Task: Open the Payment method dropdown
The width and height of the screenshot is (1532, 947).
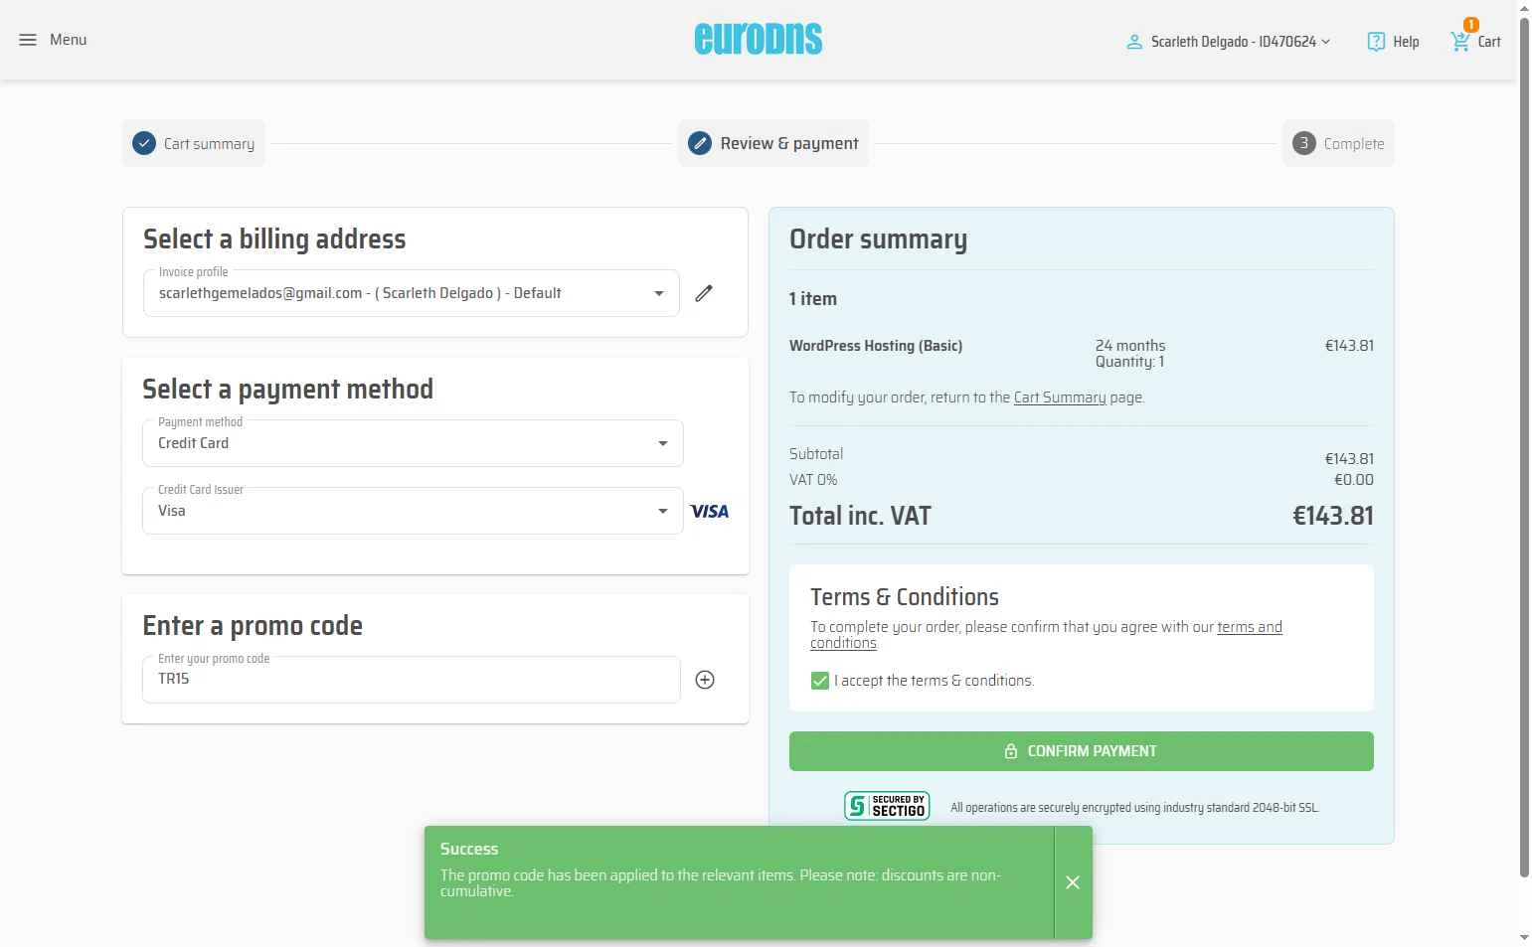Action: 413,443
